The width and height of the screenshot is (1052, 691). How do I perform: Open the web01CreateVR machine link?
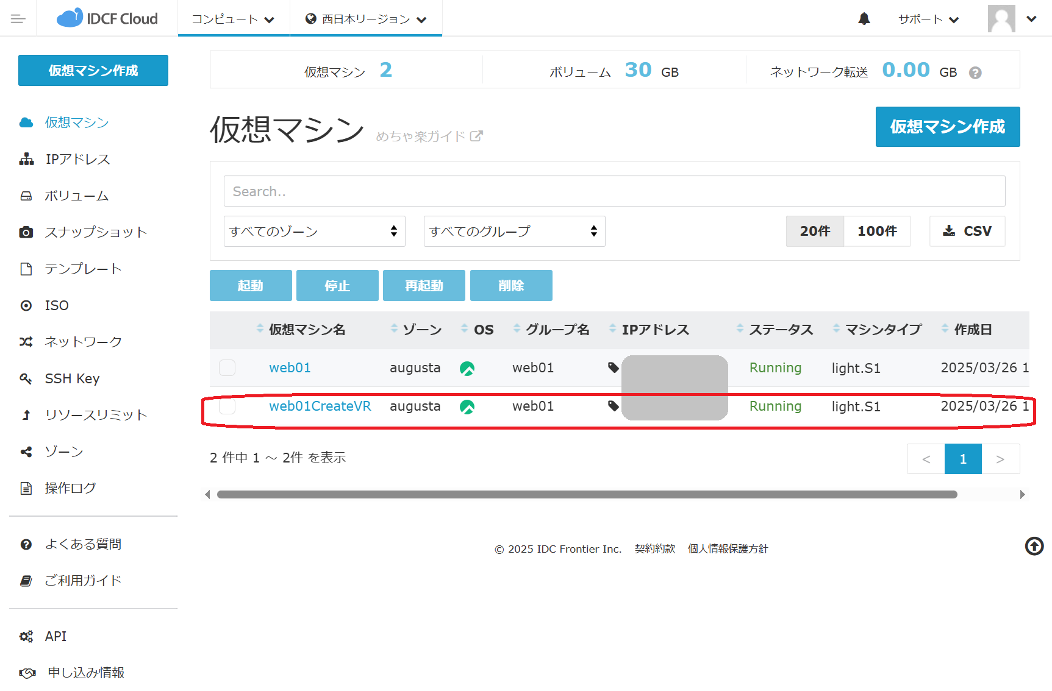click(x=320, y=406)
